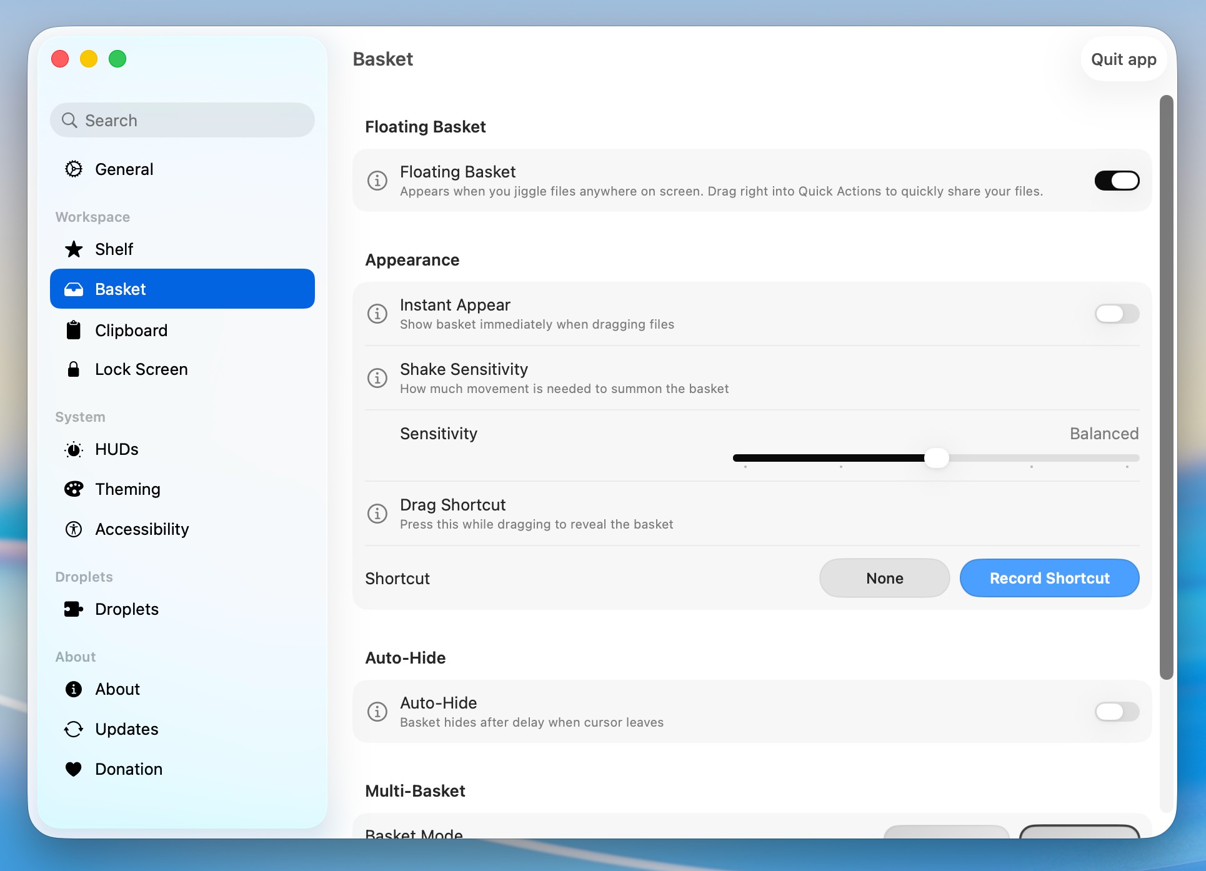Click the info icon next to Instant Appear
The width and height of the screenshot is (1206, 871).
tap(377, 314)
